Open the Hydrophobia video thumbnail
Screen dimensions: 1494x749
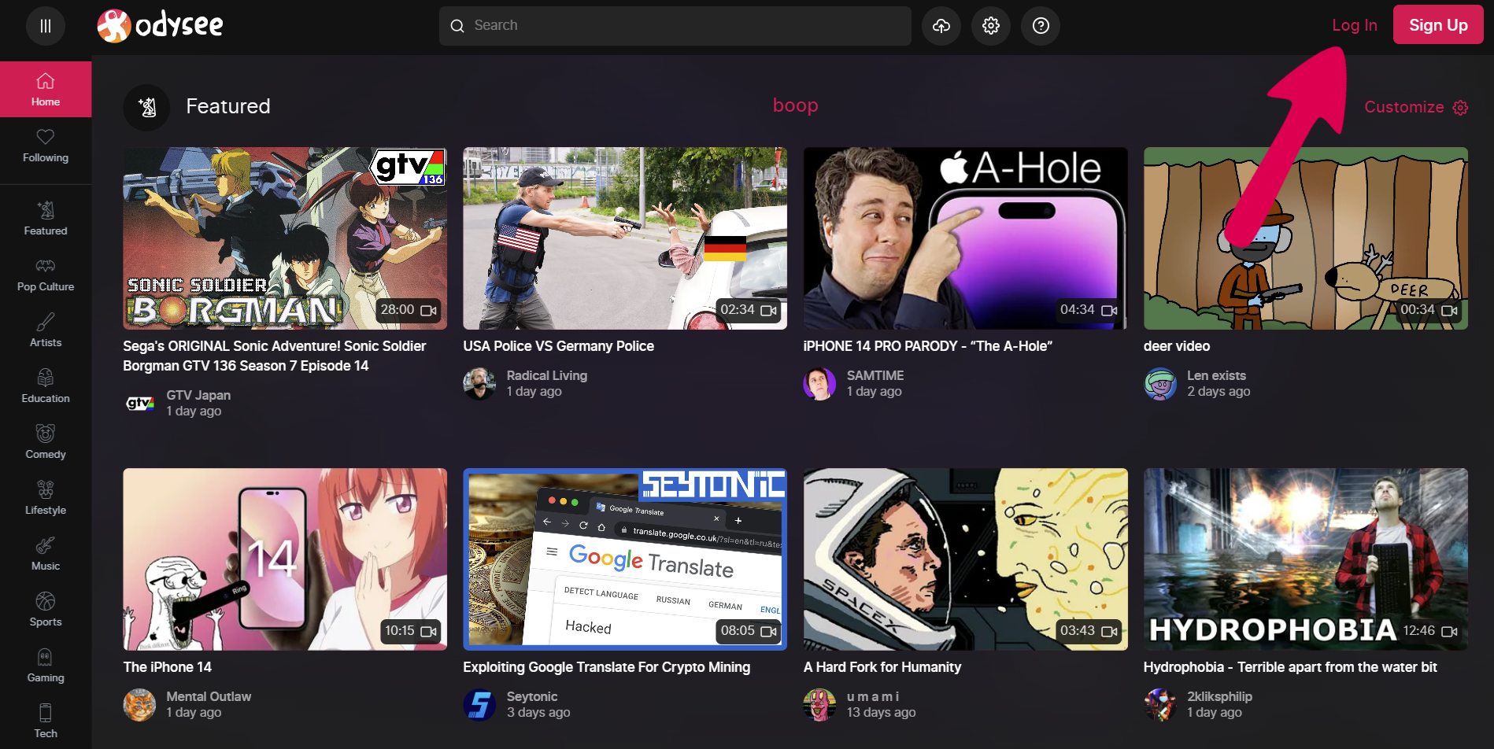click(x=1305, y=559)
